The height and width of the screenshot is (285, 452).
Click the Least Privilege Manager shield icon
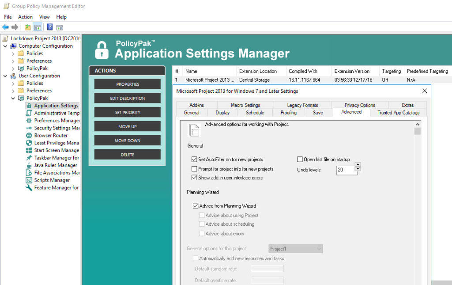[x=29, y=143]
